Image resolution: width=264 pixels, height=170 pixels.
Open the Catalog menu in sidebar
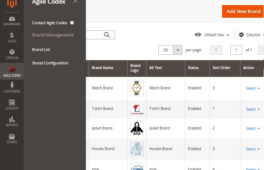click(x=12, y=54)
